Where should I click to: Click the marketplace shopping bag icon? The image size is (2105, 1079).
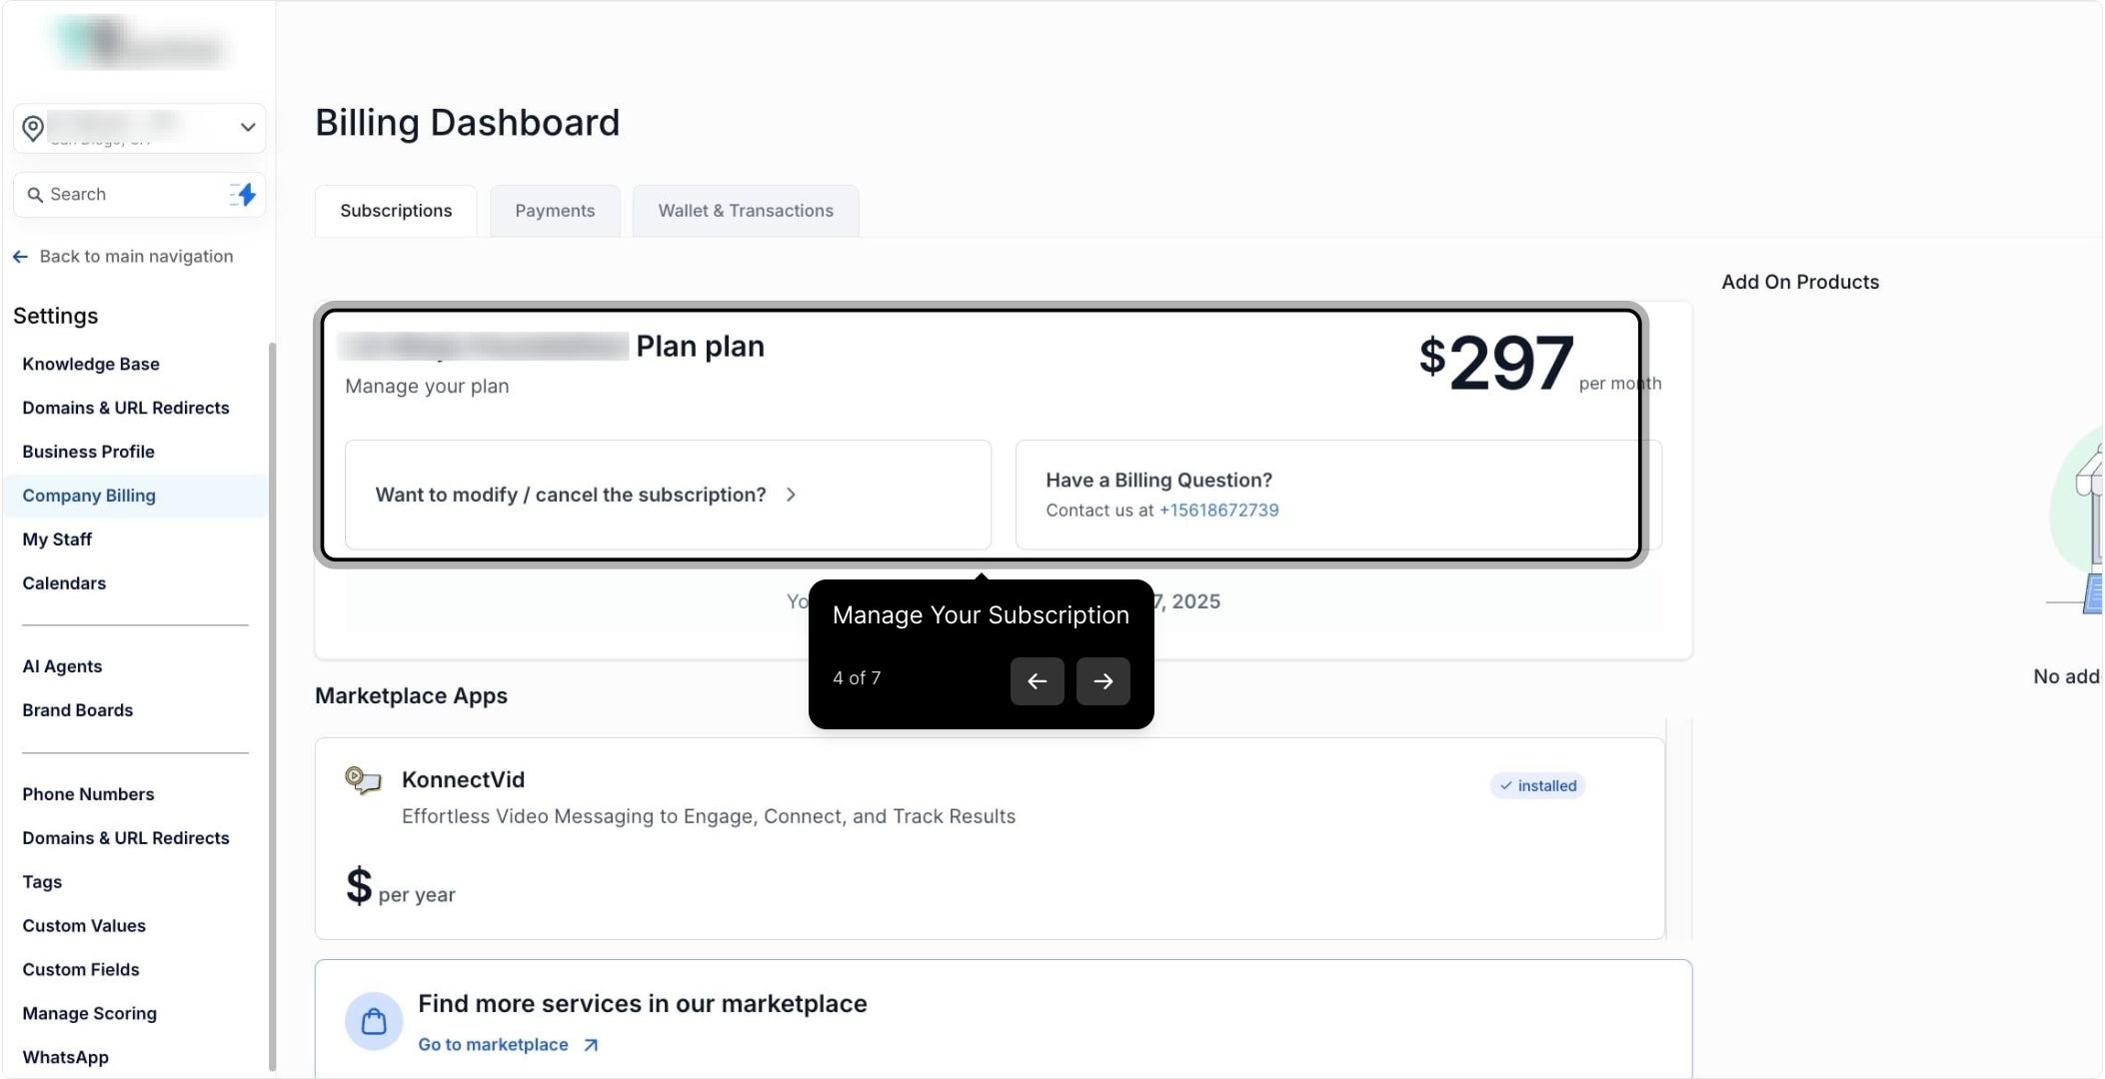374,1021
